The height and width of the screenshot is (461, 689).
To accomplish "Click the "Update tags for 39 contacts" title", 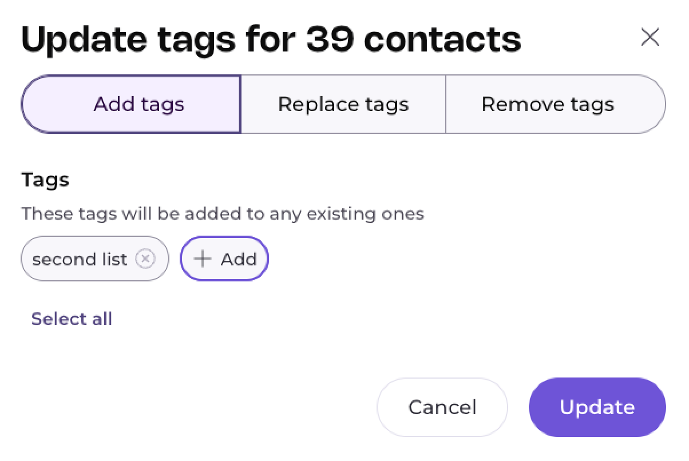I will coord(271,39).
